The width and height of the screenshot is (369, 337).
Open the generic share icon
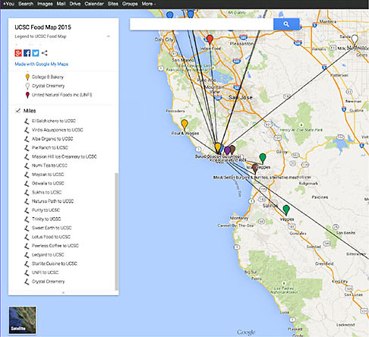click(x=45, y=53)
